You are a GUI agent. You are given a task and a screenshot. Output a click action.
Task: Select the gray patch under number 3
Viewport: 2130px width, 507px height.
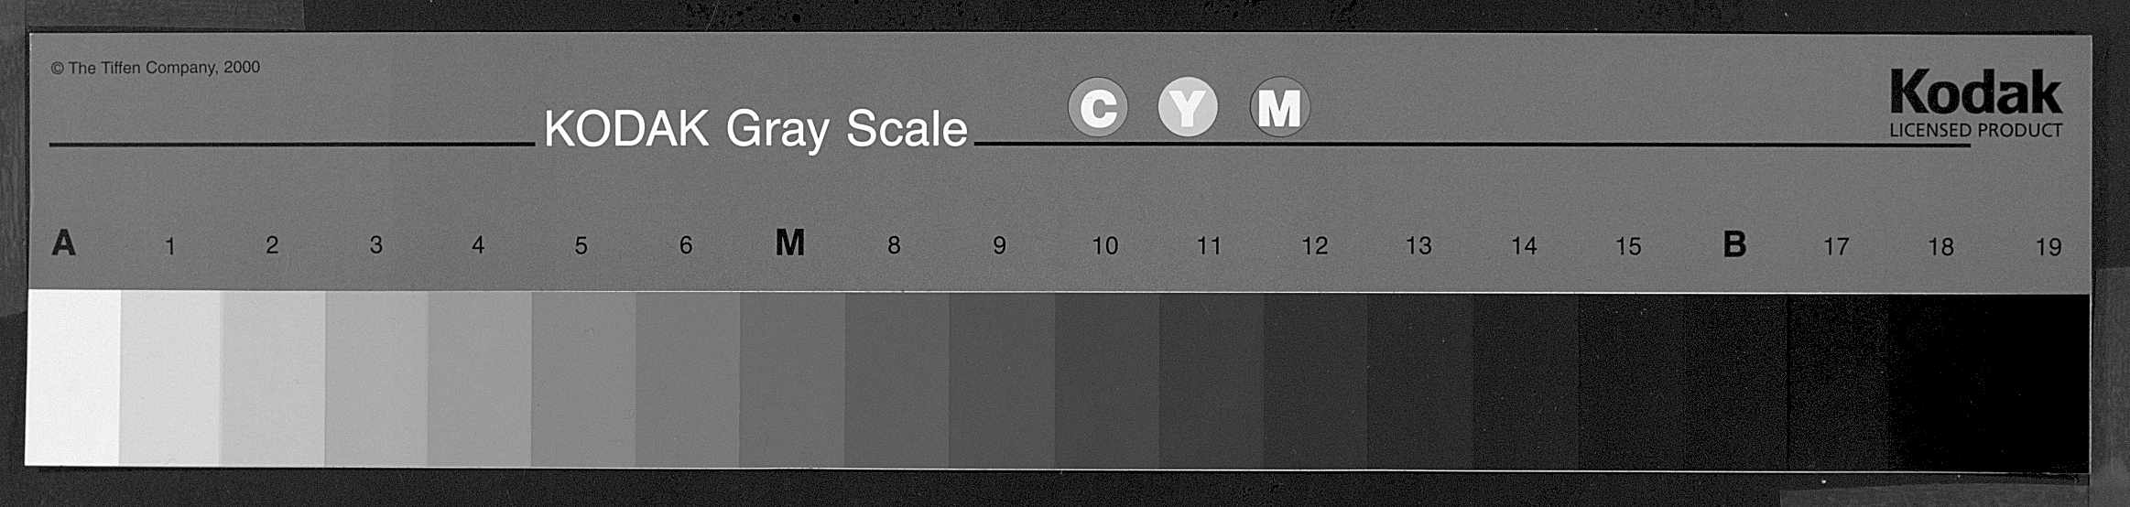pyautogui.click(x=376, y=379)
